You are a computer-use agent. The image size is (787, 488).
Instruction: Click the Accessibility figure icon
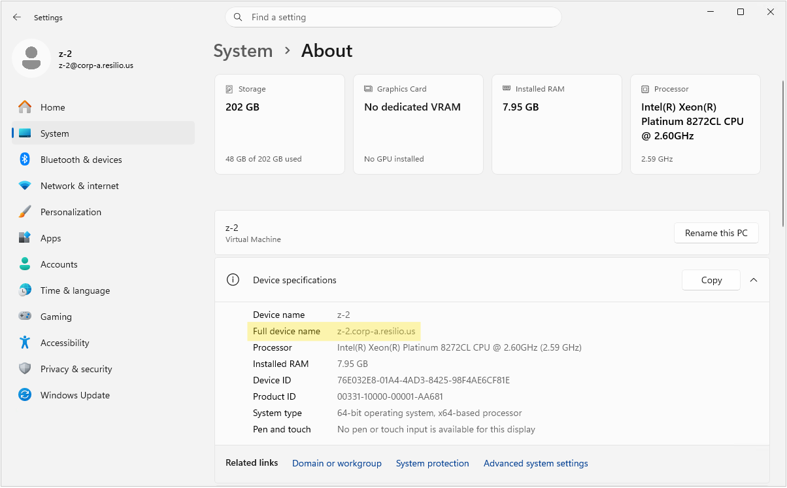point(25,343)
